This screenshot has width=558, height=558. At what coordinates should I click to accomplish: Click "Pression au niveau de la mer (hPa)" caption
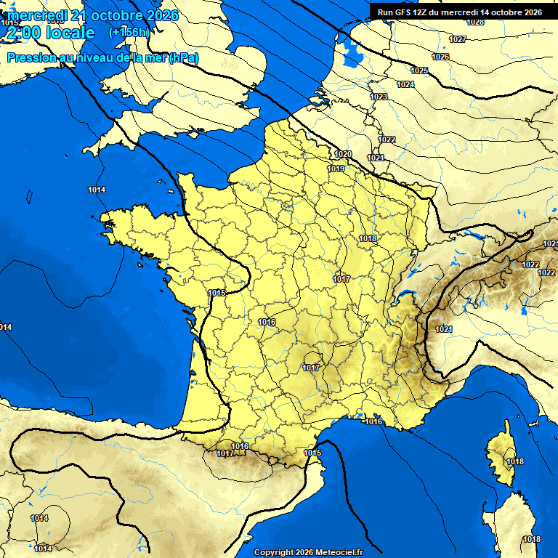103,57
